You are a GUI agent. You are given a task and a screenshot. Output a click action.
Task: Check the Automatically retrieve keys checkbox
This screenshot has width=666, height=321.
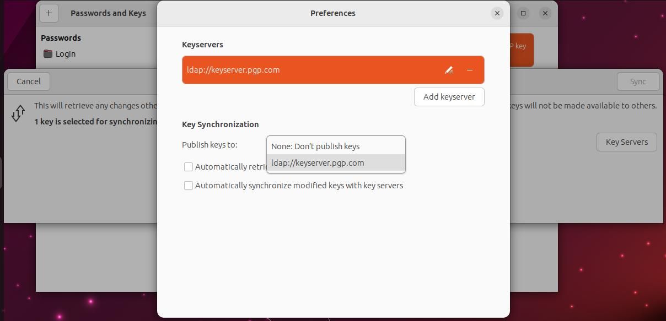point(189,167)
